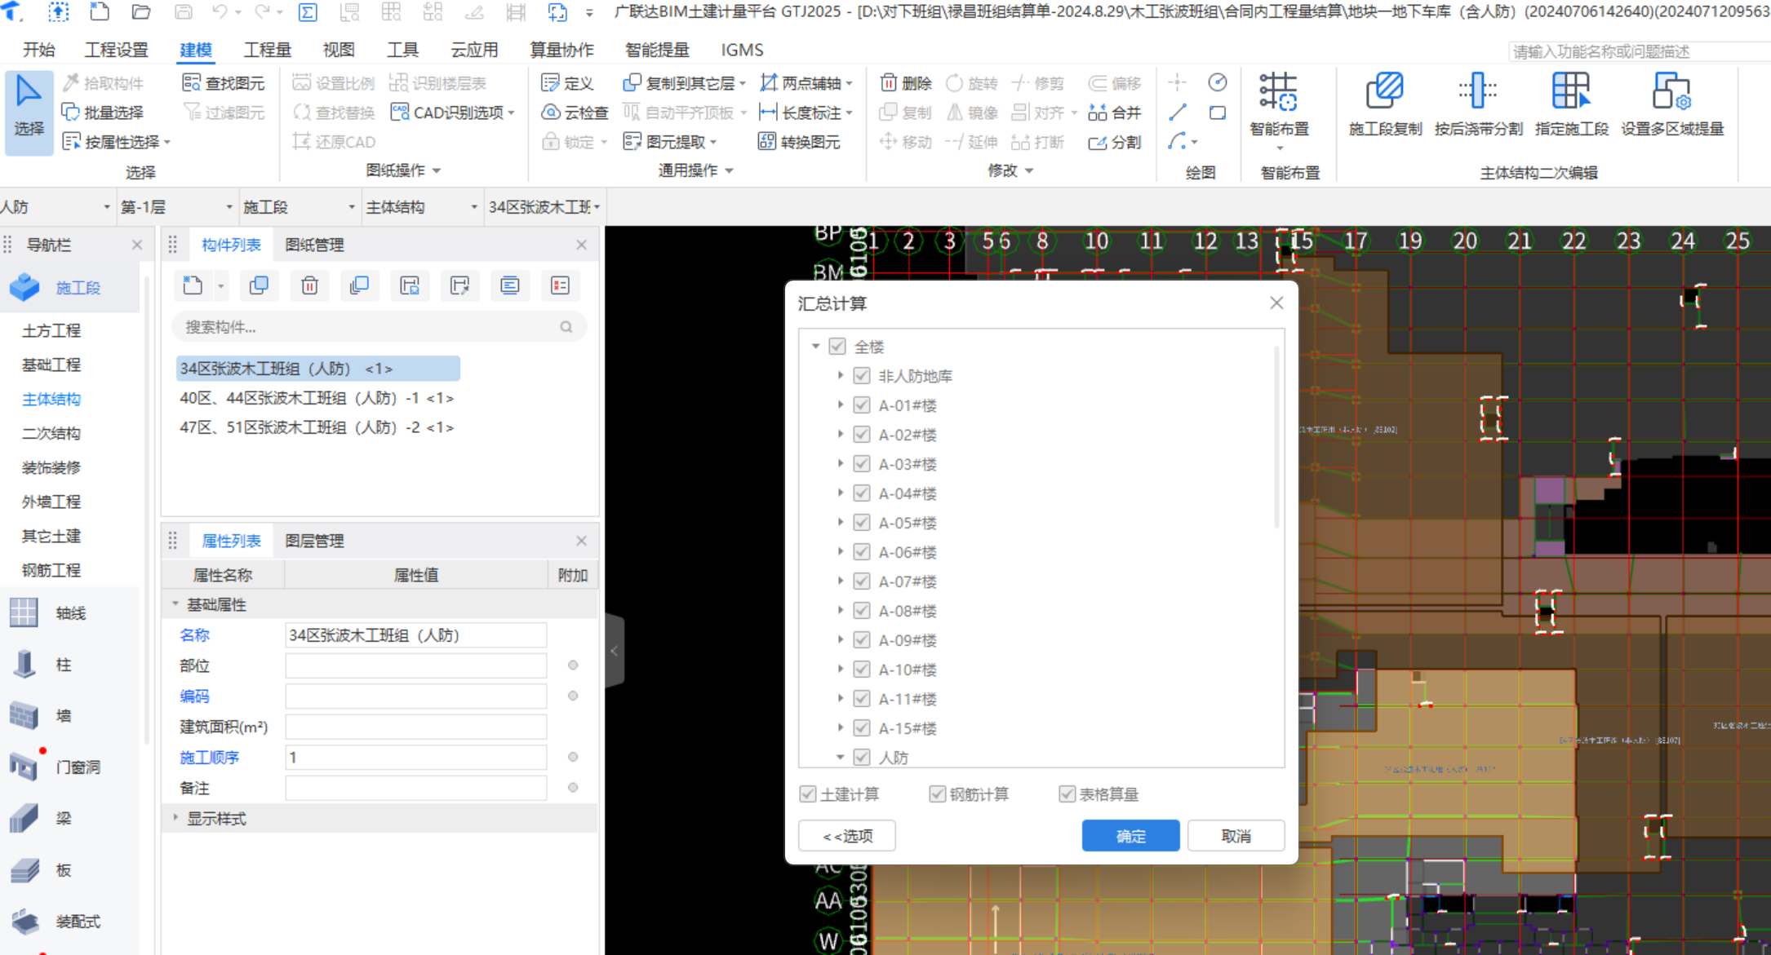Click the trash icon in 构件列表
1771x955 pixels.
click(309, 285)
